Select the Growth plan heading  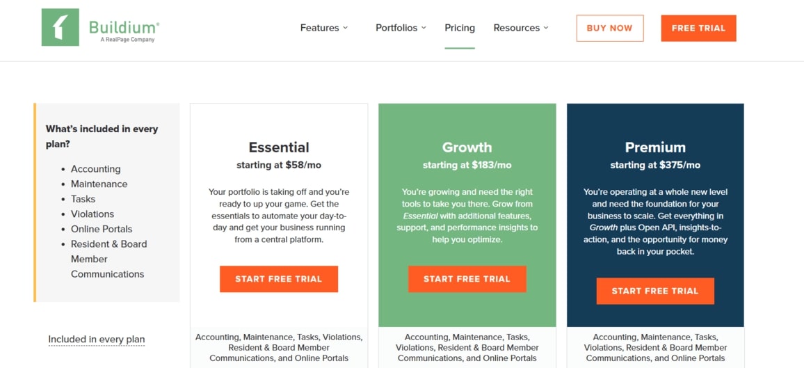[467, 147]
